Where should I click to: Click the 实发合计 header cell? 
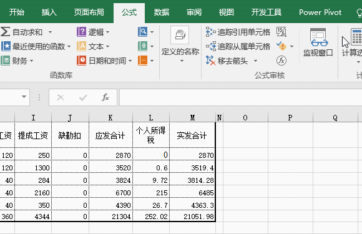[192, 135]
